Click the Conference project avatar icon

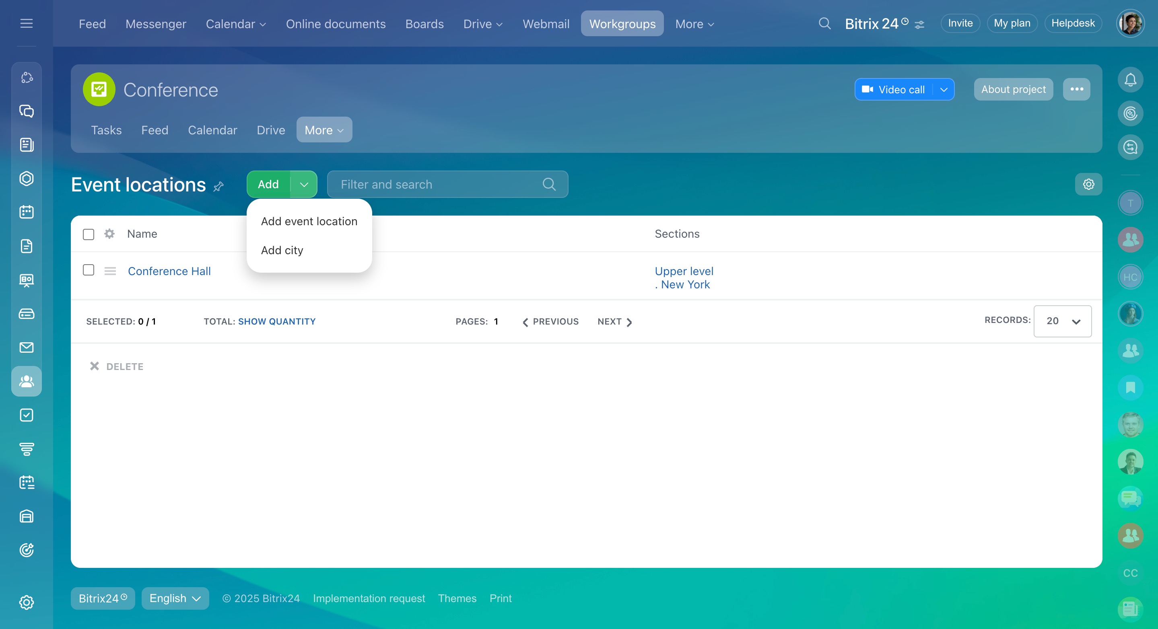[99, 89]
